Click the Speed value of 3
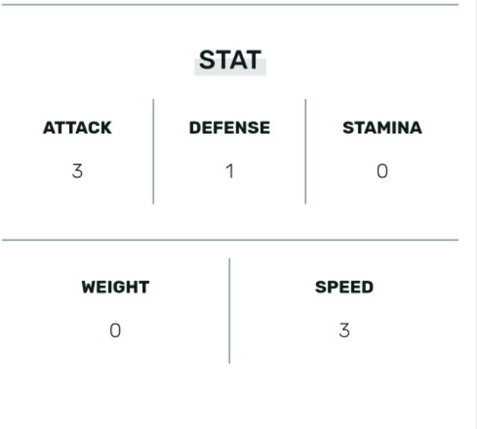 coord(344,331)
